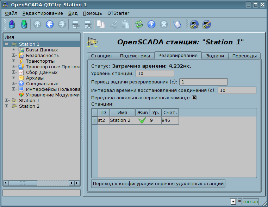Click the Add item toolbar icon

(76, 24)
